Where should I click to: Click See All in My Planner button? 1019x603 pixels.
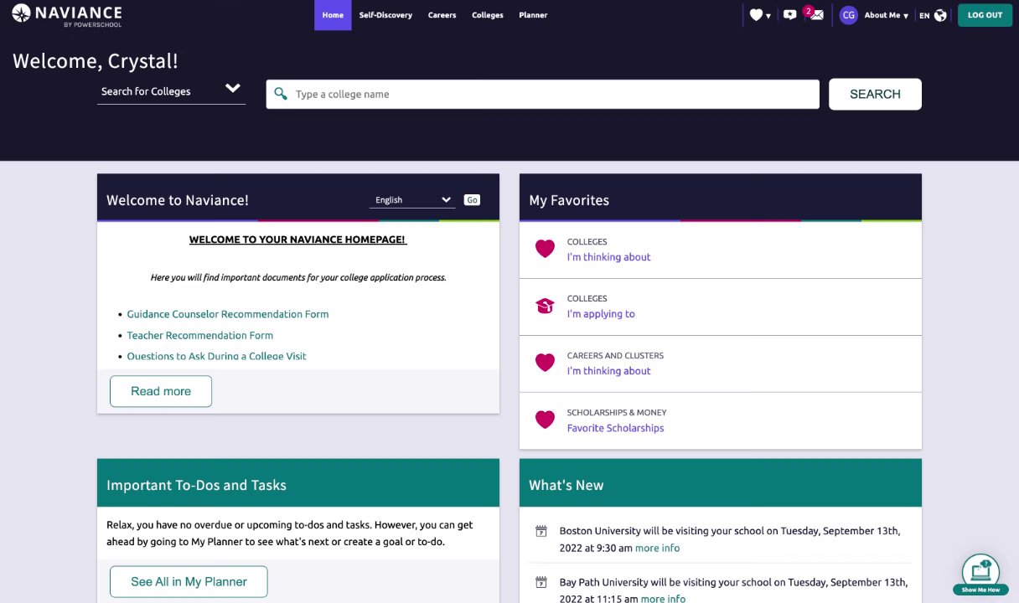point(189,581)
